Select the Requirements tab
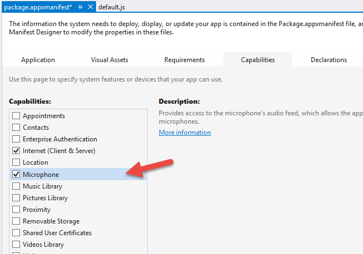The image size is (363, 254). [x=184, y=60]
